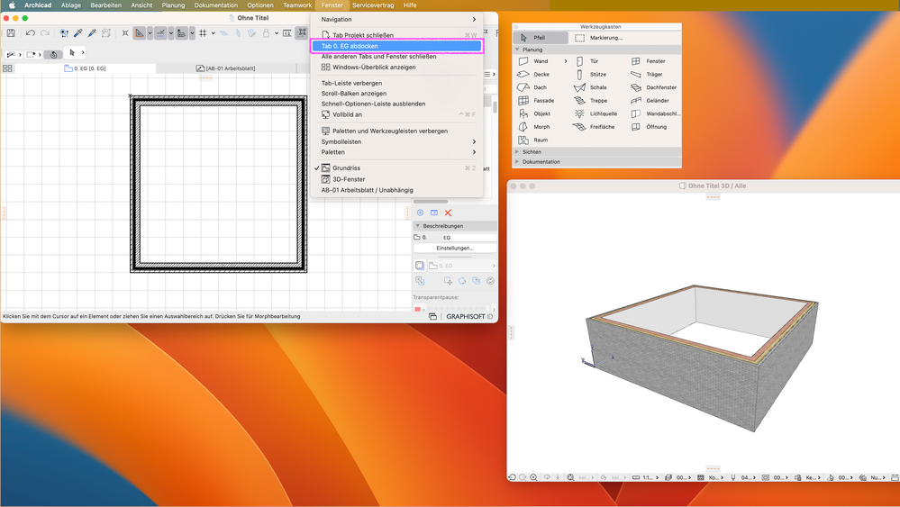Click the Redo arrow icon
Image resolution: width=900 pixels, height=507 pixels.
[45, 33]
